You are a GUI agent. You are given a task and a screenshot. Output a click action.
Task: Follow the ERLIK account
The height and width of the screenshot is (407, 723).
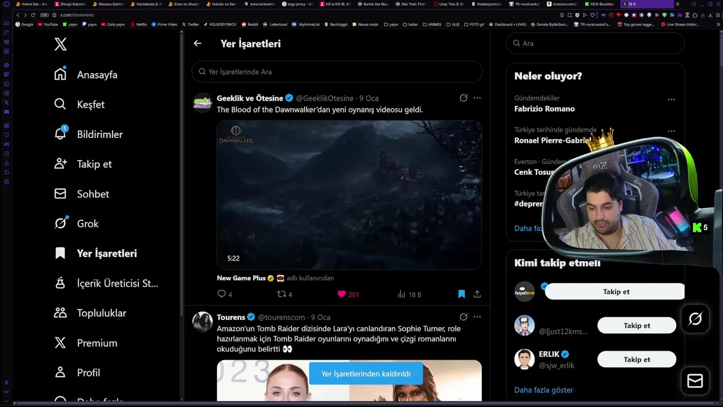click(637, 360)
